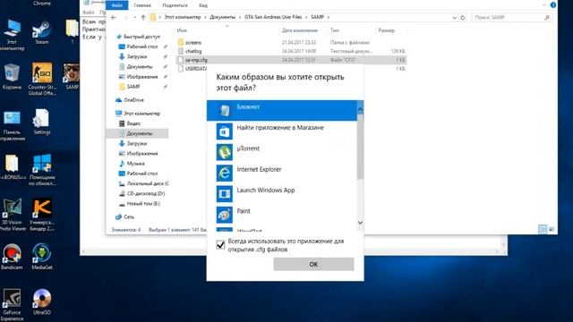Open OneDrive in the sidebar
The image size is (573, 322).
(x=133, y=100)
